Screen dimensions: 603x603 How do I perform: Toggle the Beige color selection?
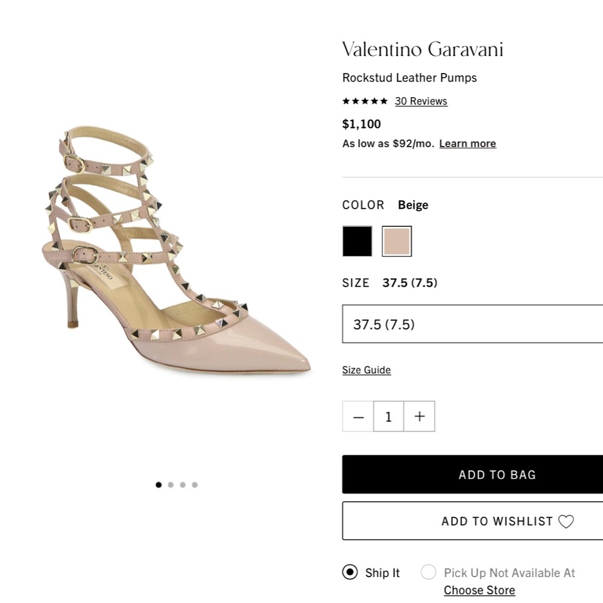tap(397, 241)
